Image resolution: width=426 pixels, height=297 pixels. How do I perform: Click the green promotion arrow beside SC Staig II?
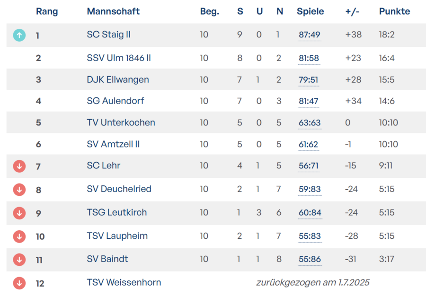coord(19,35)
